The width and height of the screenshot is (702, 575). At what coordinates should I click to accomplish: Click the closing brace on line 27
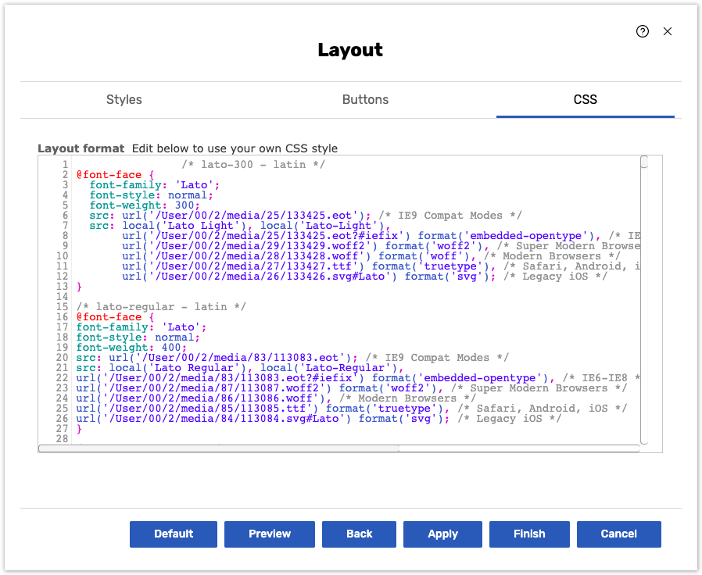point(79,429)
